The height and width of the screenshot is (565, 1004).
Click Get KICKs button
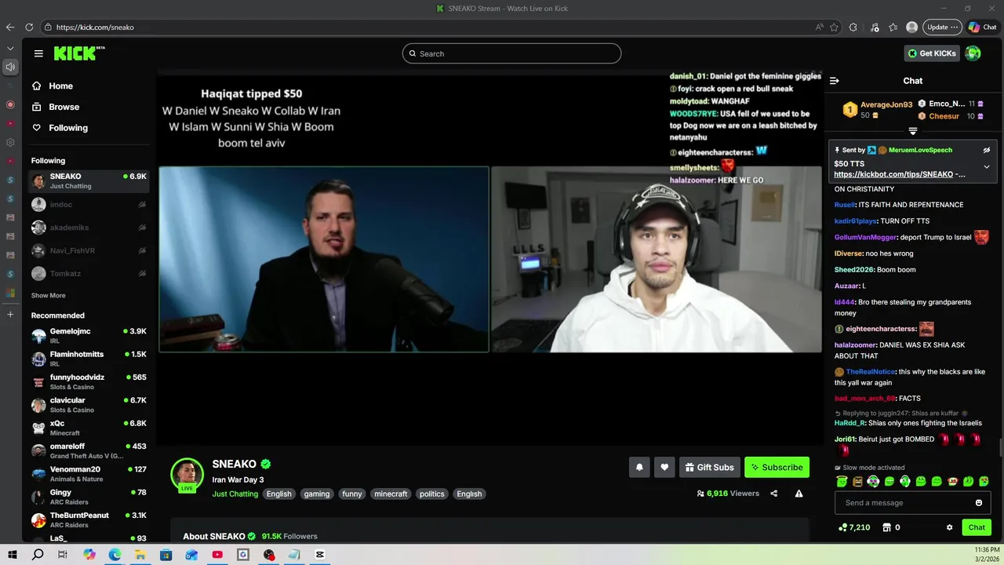click(x=932, y=53)
